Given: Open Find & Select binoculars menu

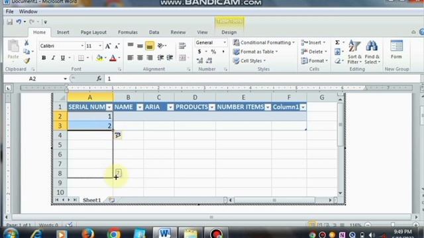Looking at the screenshot, I should click(x=372, y=52).
